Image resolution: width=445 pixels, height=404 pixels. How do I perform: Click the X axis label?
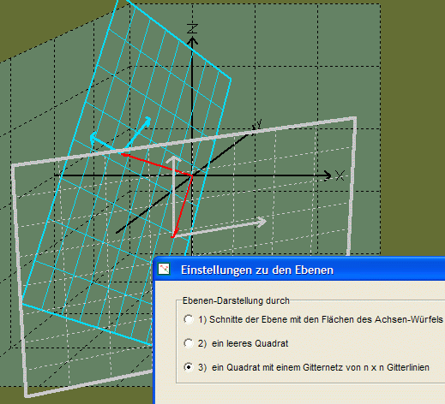click(x=340, y=175)
